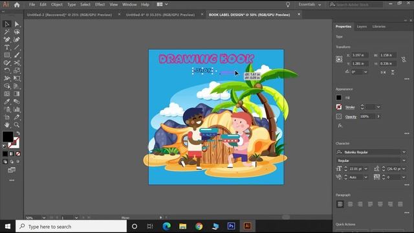
Task: Toggle flip along vertical axis
Action: tap(393, 72)
